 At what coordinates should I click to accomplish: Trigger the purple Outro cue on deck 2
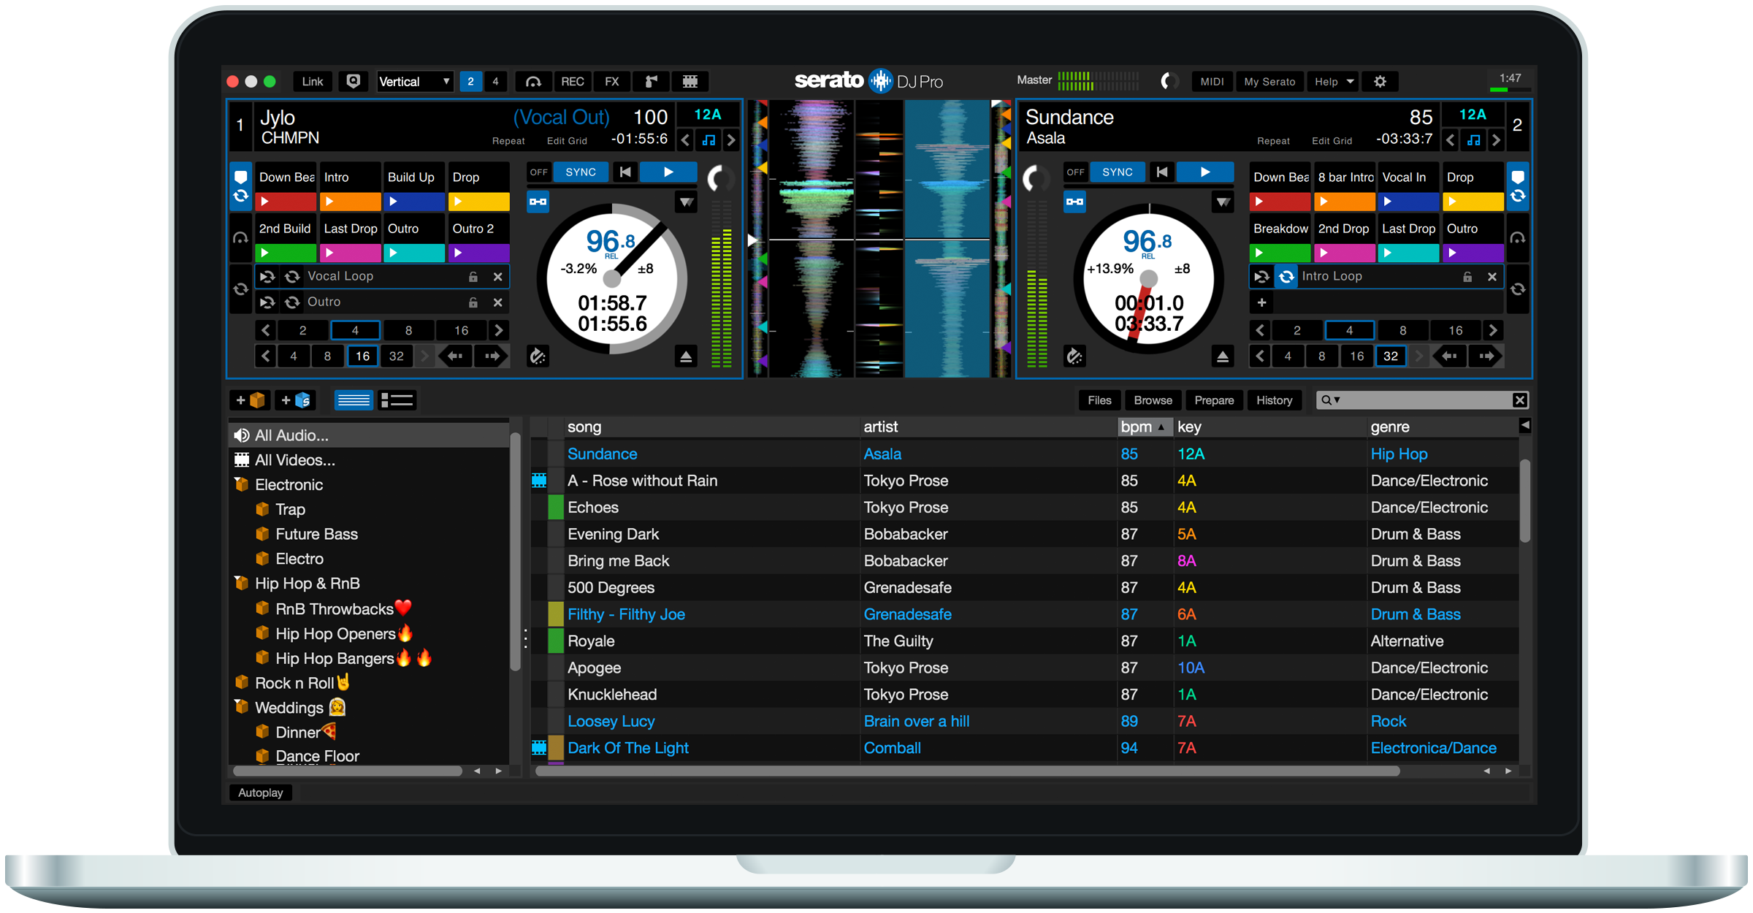(x=1473, y=253)
